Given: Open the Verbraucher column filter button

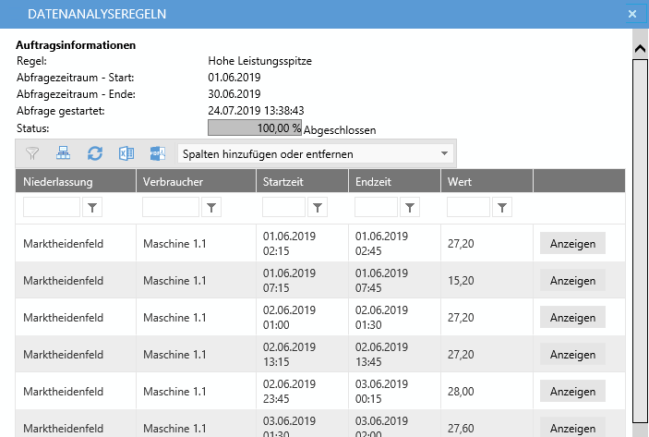Looking at the screenshot, I should pos(211,209).
